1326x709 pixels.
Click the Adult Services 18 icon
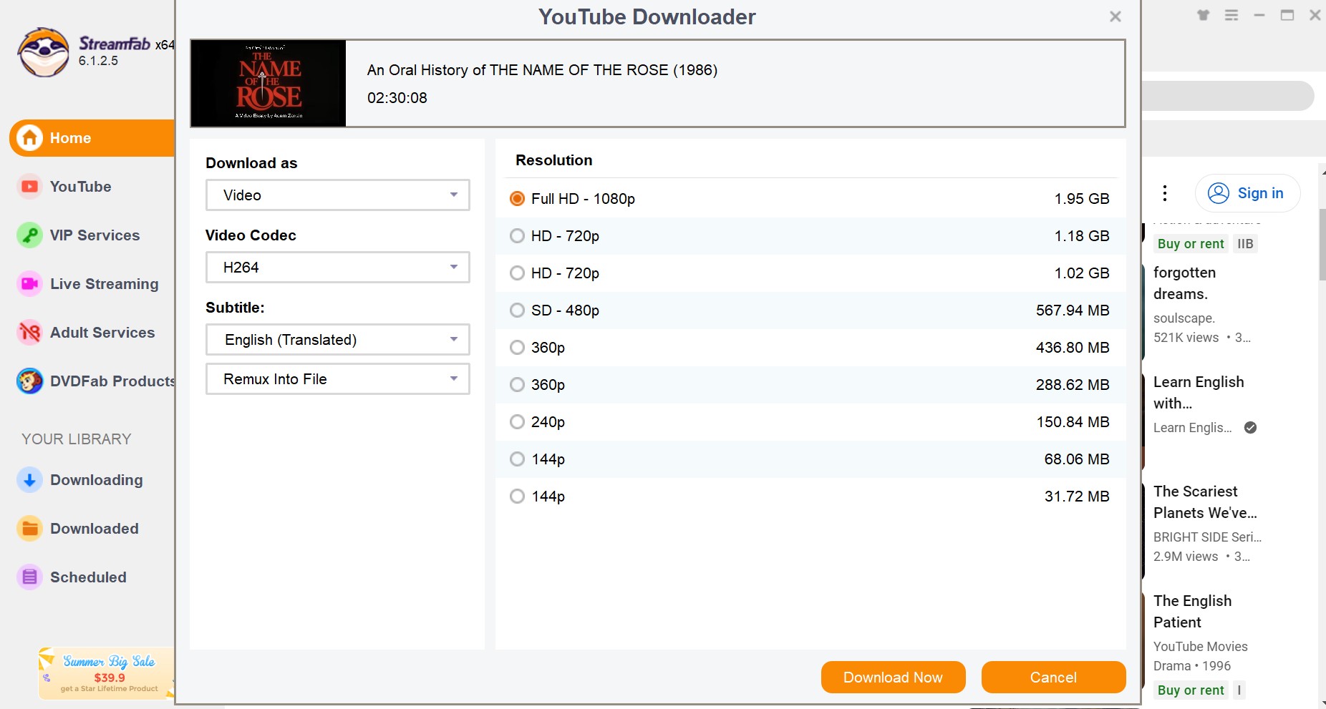[x=29, y=333]
